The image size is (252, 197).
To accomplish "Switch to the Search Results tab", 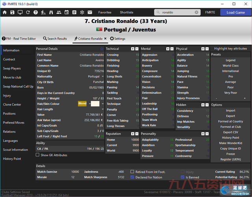I will pyautogui.click(x=55, y=39).
